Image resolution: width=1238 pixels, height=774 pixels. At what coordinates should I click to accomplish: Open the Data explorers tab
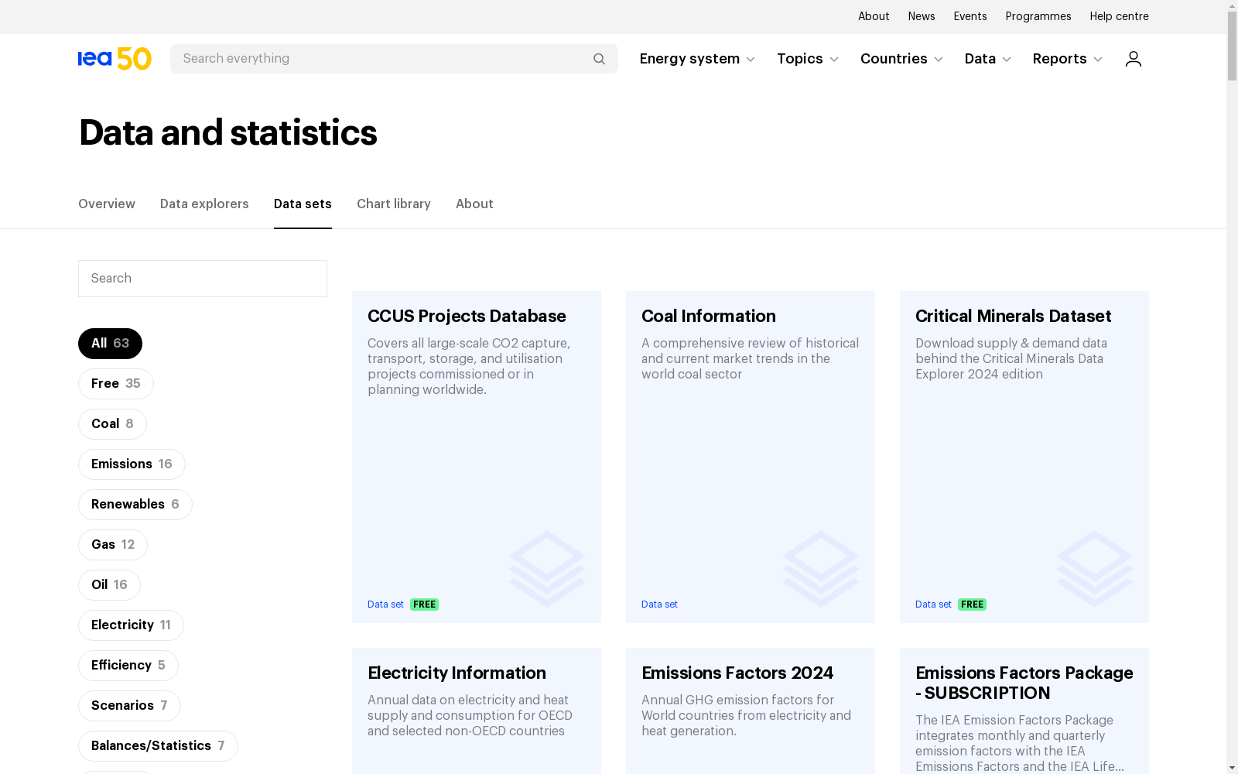point(204,204)
